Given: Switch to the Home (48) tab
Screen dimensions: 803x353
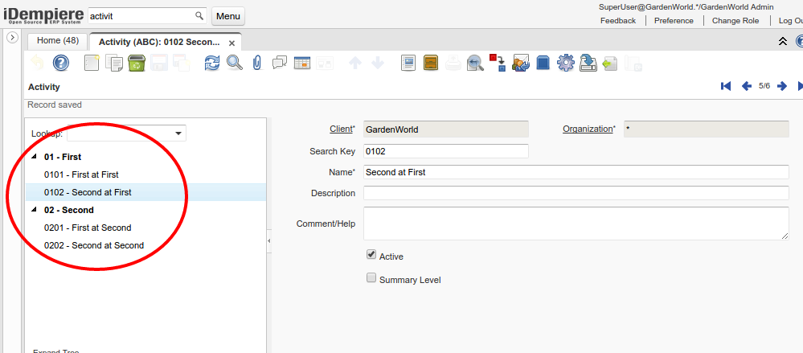Looking at the screenshot, I should click(58, 41).
